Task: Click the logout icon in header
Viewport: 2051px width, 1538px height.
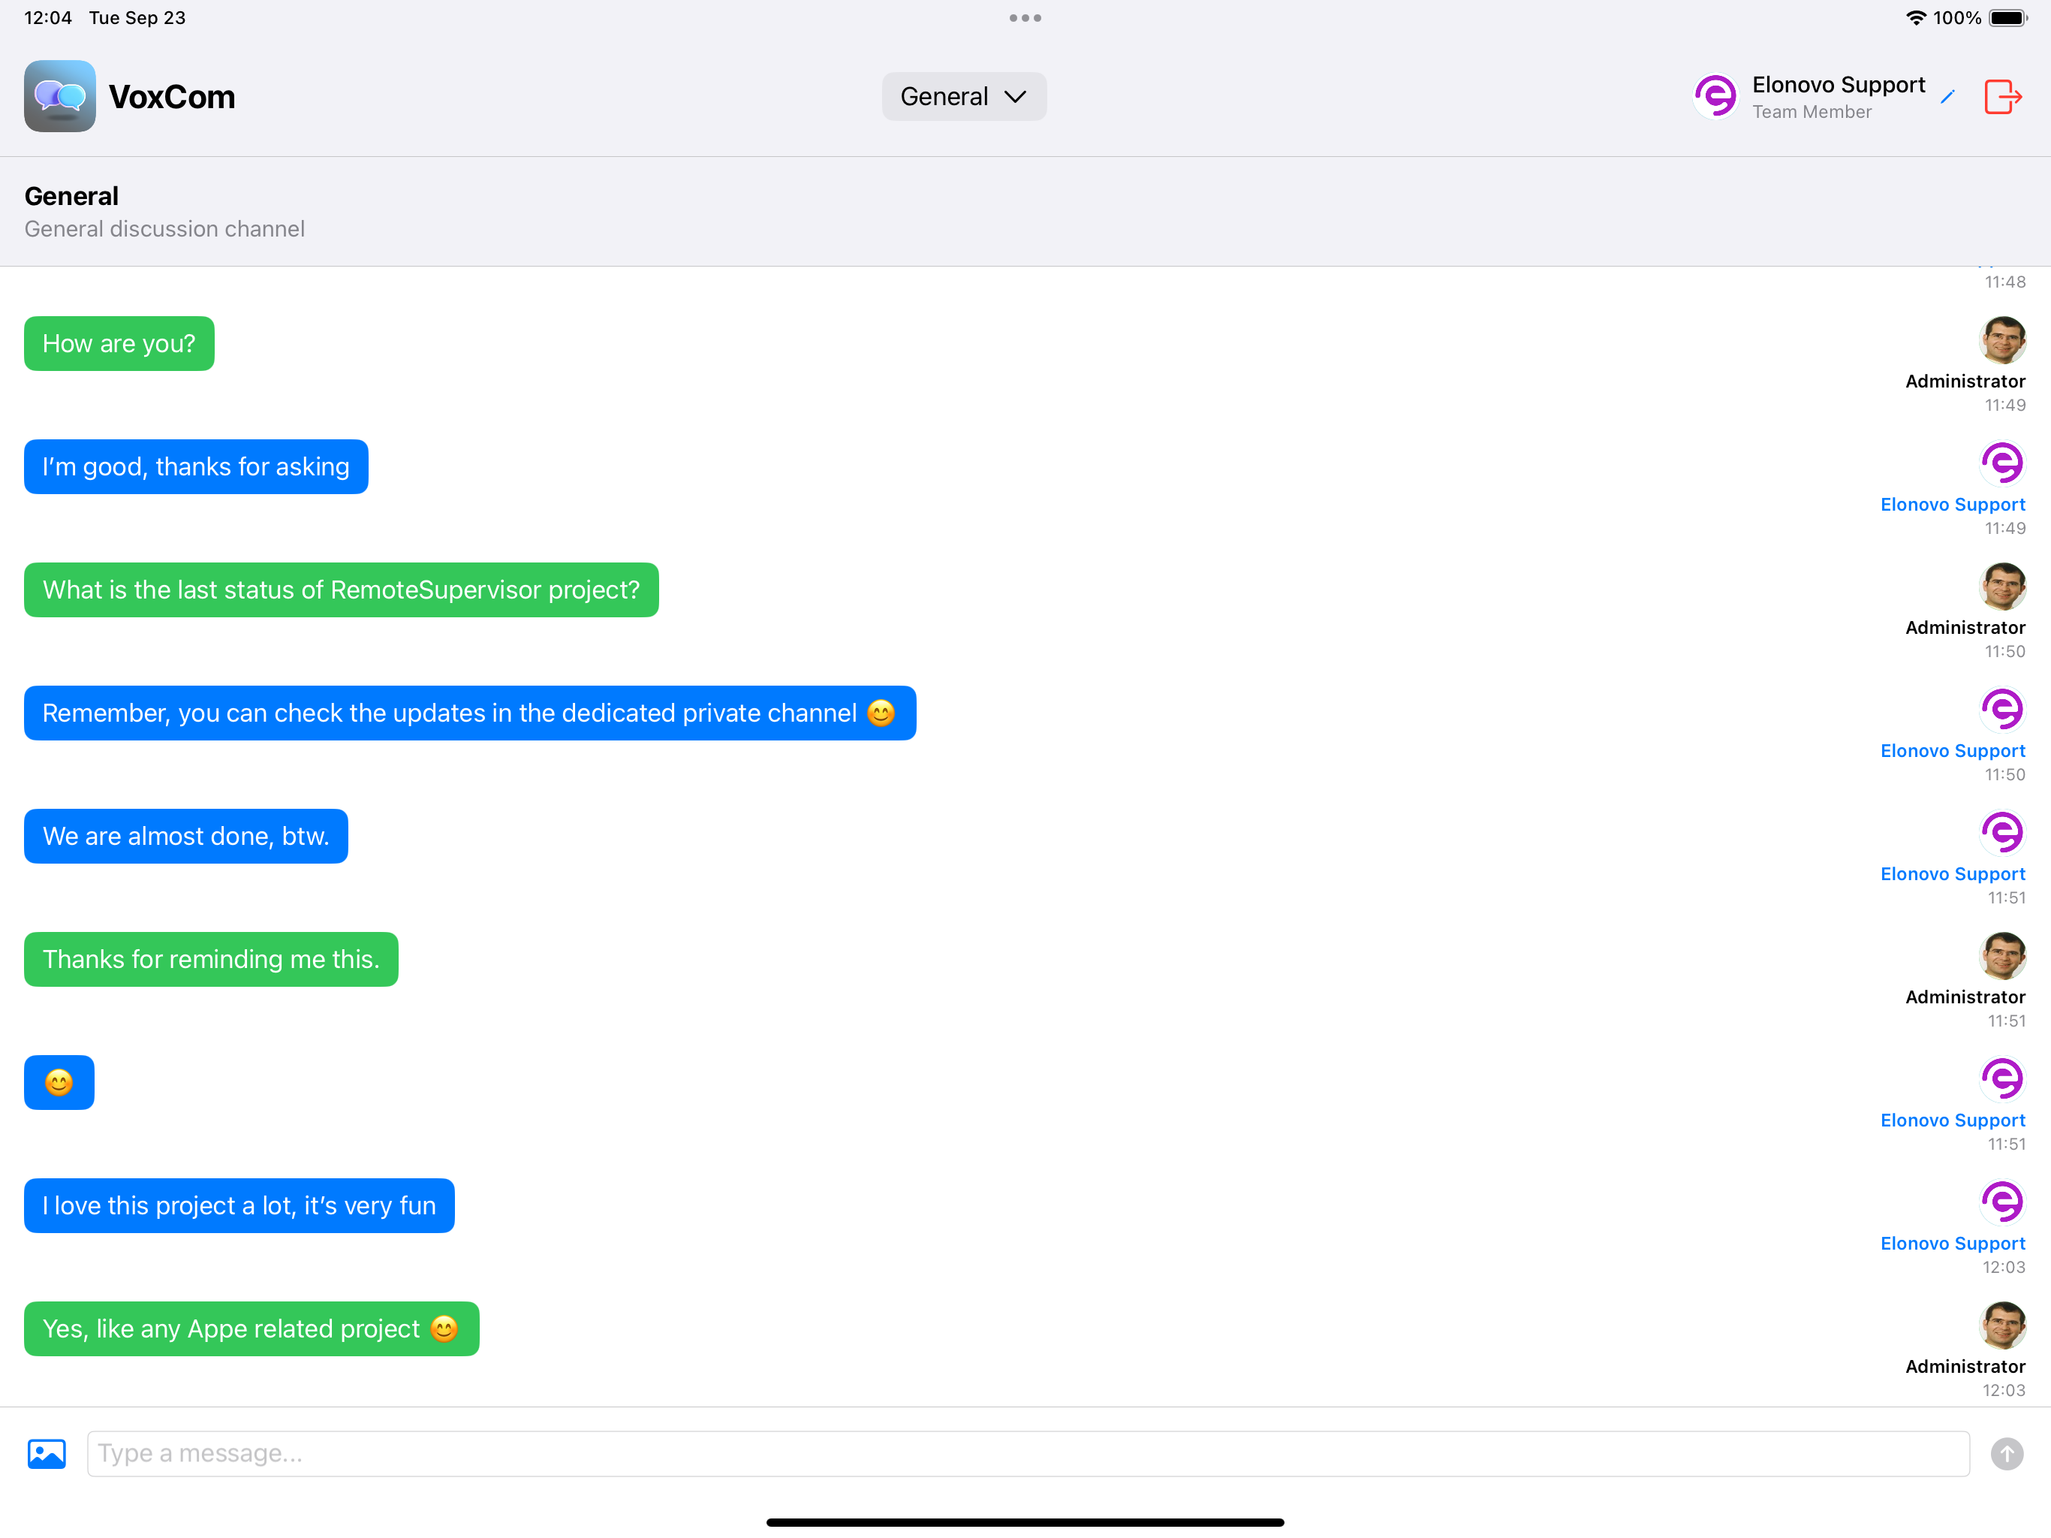Action: (x=2002, y=96)
